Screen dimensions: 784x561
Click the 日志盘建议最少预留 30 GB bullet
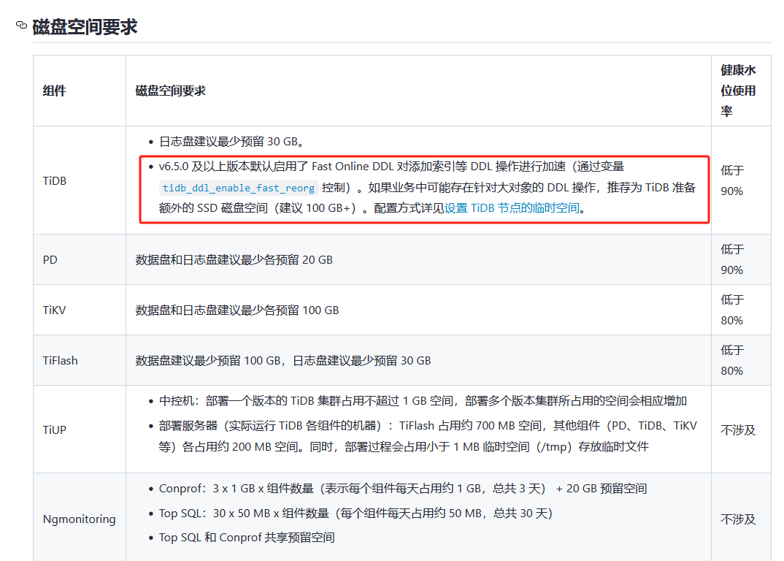click(x=231, y=142)
